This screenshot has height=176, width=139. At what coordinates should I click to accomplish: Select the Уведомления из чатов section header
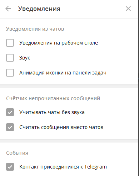(x=35, y=29)
